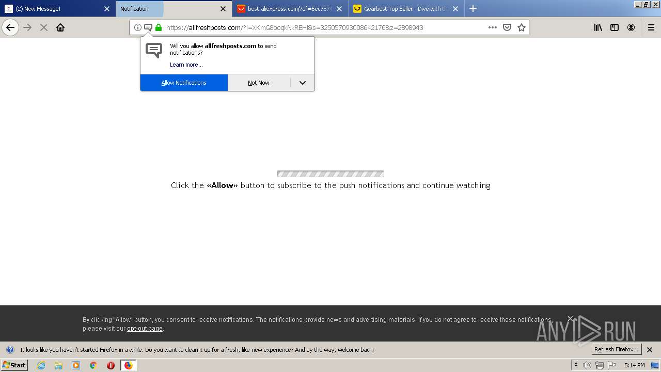Launch Opera from the taskbar
661x372 pixels.
click(x=111, y=365)
